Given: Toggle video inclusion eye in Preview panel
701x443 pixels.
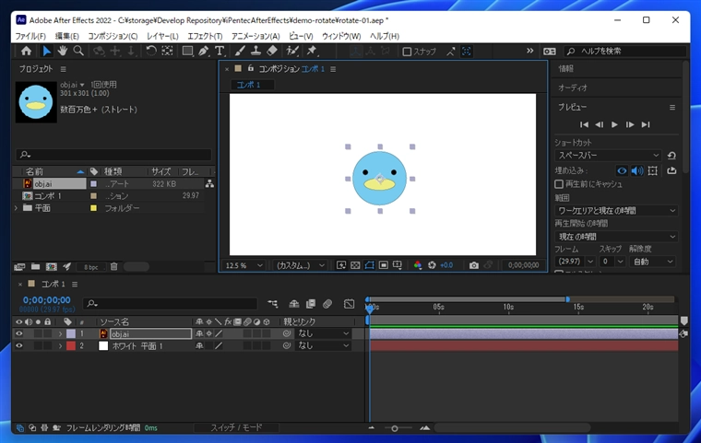Looking at the screenshot, I should coord(622,170).
